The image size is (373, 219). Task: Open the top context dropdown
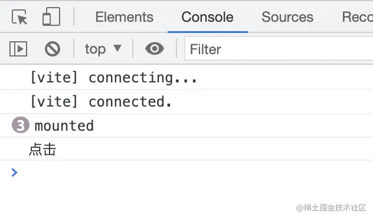[x=103, y=49]
